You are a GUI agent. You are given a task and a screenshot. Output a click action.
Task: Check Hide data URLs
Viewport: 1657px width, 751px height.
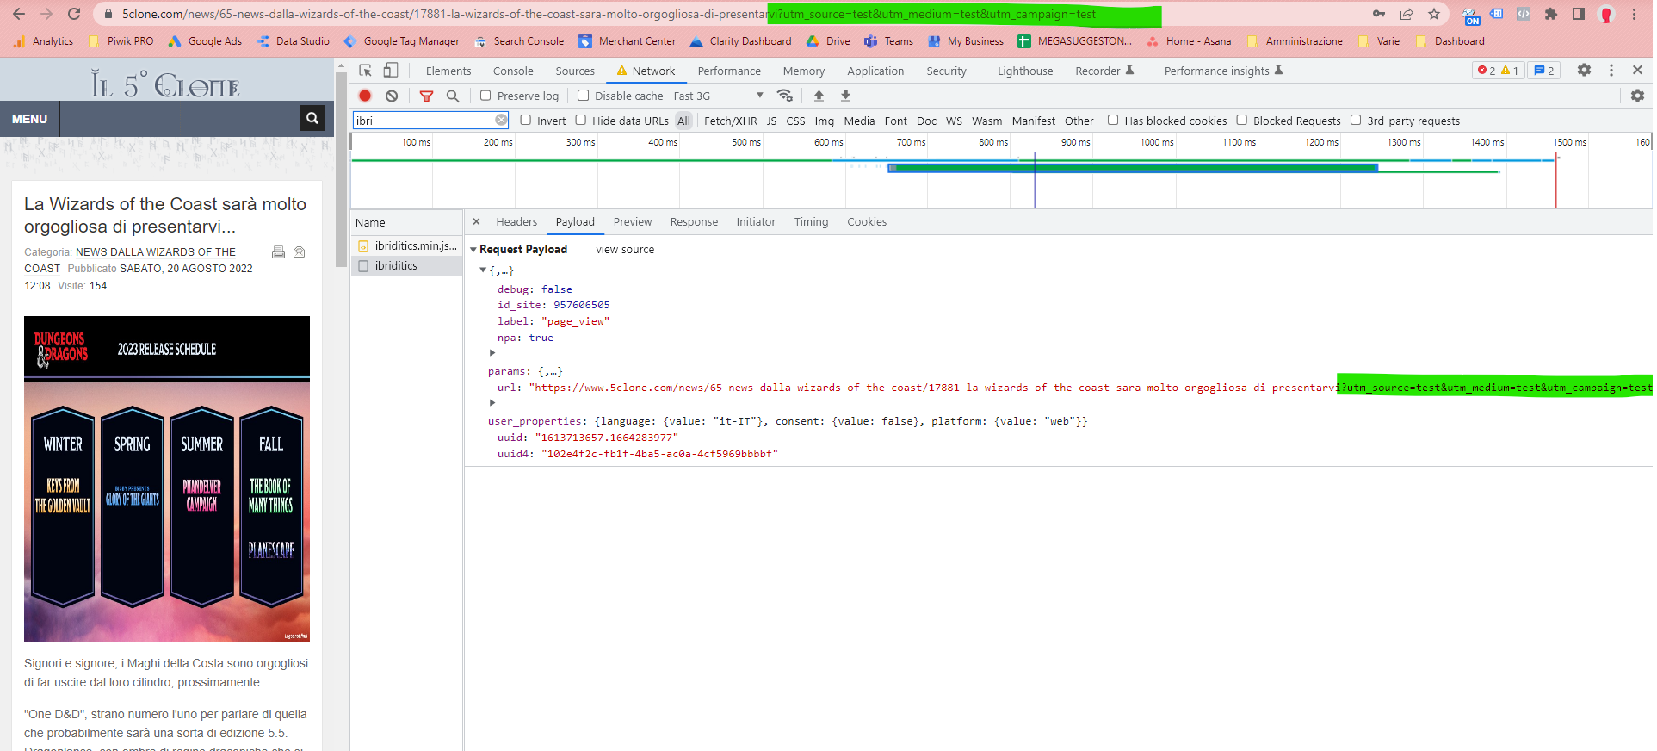pyautogui.click(x=580, y=120)
